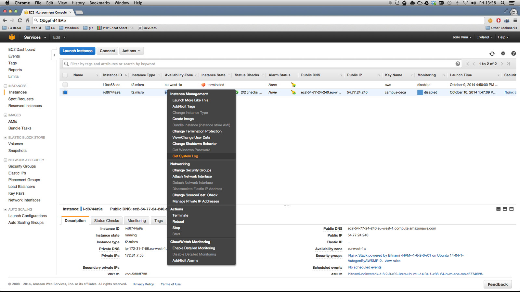Open the Apple menu
520x292 pixels.
pyautogui.click(x=7, y=3)
